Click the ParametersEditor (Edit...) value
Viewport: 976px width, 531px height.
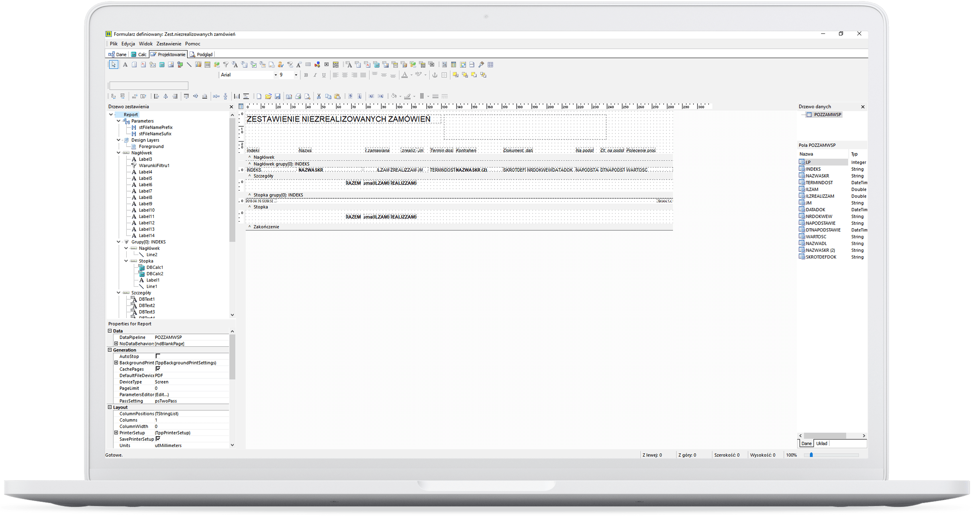[162, 394]
